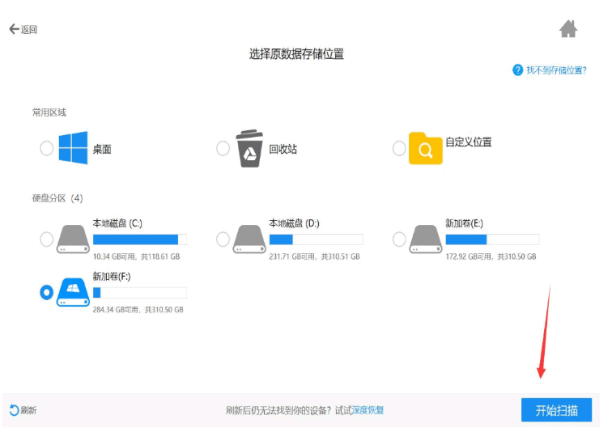612x445 pixels.
Task: Click the question mark help icon
Action: tap(517, 70)
